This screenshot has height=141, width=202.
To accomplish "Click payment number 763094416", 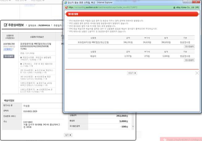I will 44,26.
